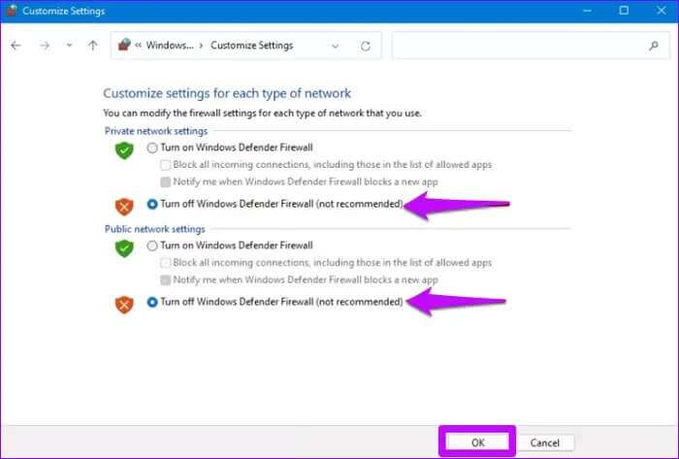Screen dimensions: 679x459
Task: Click the title bar firewall app icon
Action: [11, 11]
